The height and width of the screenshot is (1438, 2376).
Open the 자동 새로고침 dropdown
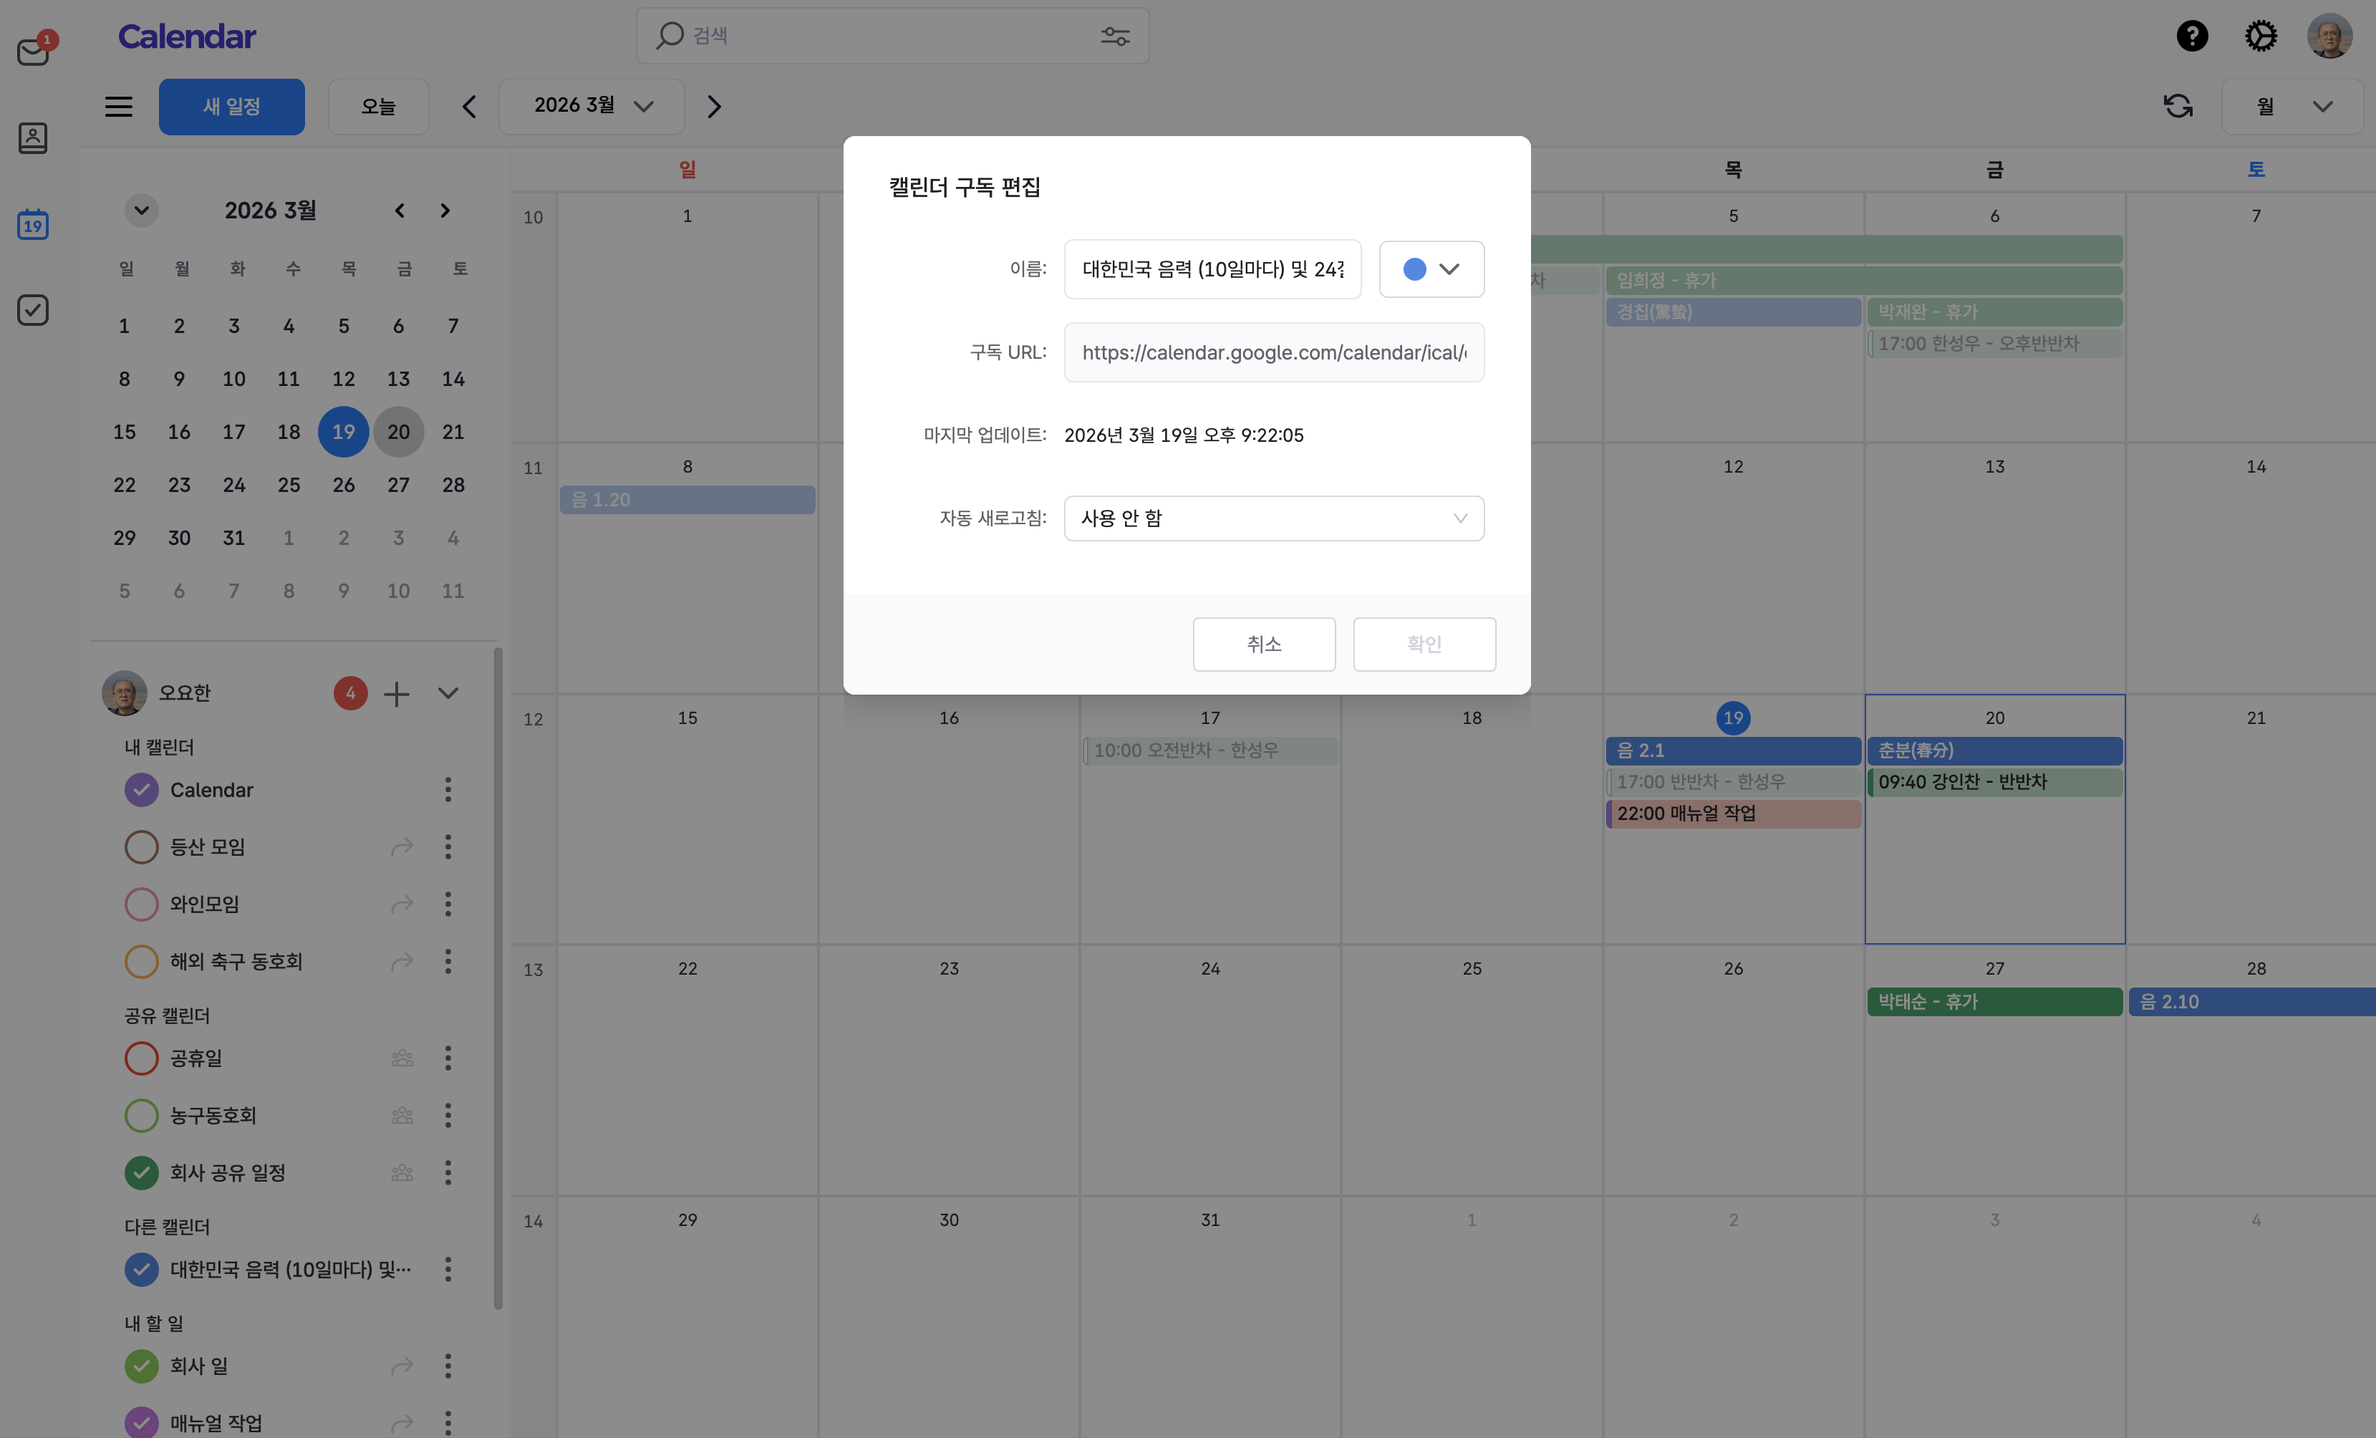[x=1273, y=519]
